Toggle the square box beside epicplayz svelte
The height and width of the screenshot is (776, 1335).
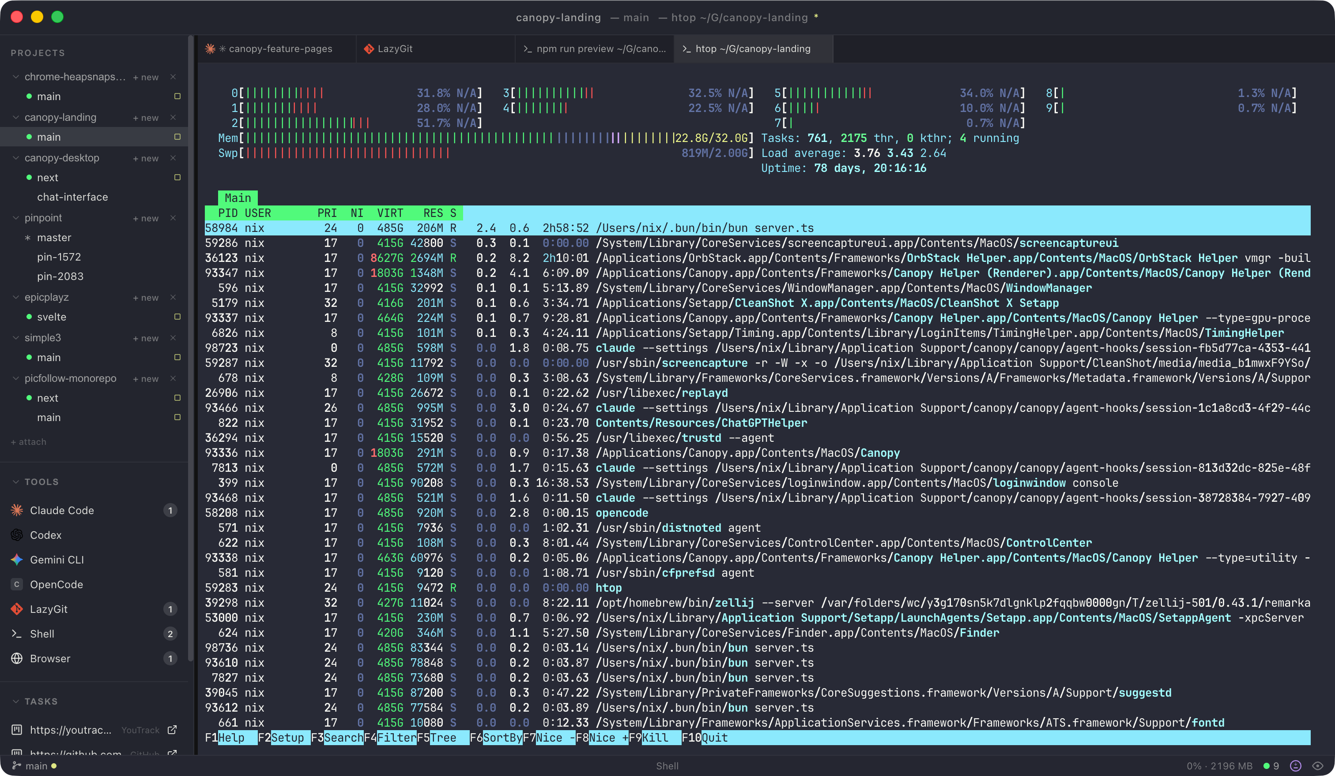pos(177,317)
